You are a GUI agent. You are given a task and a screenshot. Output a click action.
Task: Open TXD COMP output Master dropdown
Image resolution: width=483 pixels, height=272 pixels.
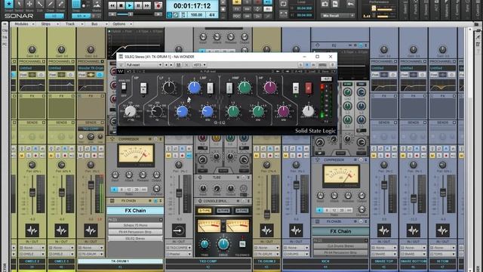(x=179, y=254)
